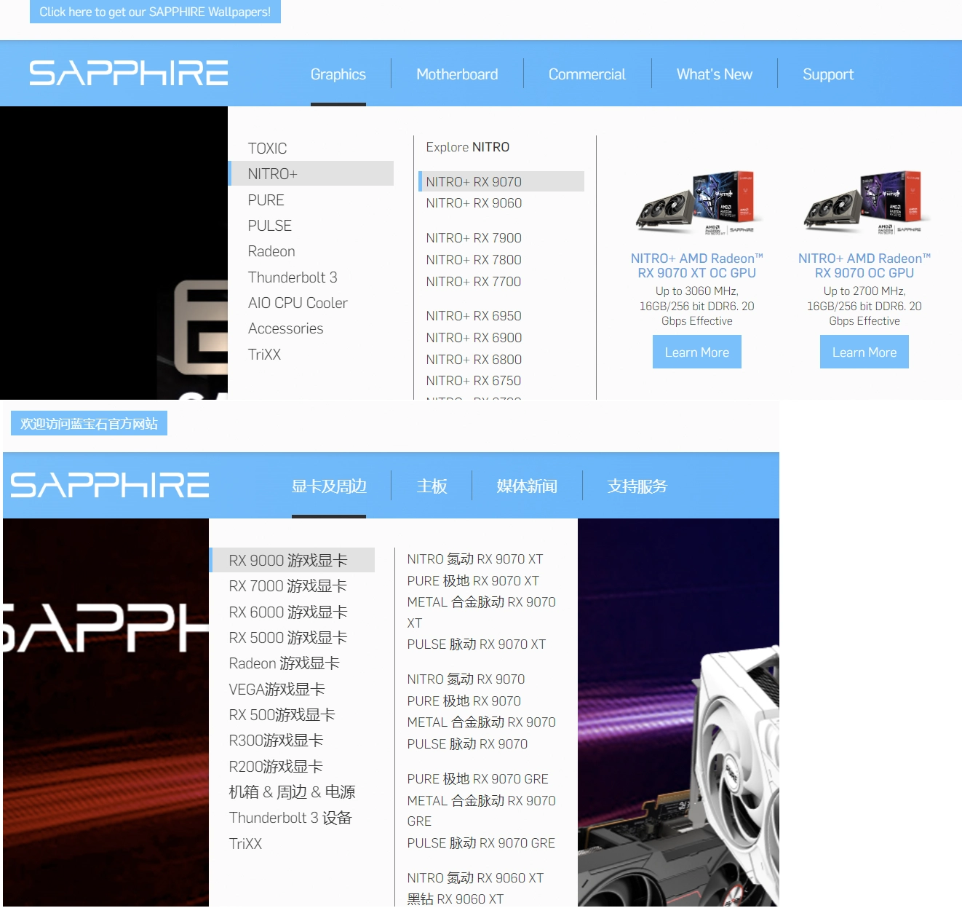Open NITRO+ RX 9070 OC GPU title
Screen dimensions: 962x908
[864, 266]
